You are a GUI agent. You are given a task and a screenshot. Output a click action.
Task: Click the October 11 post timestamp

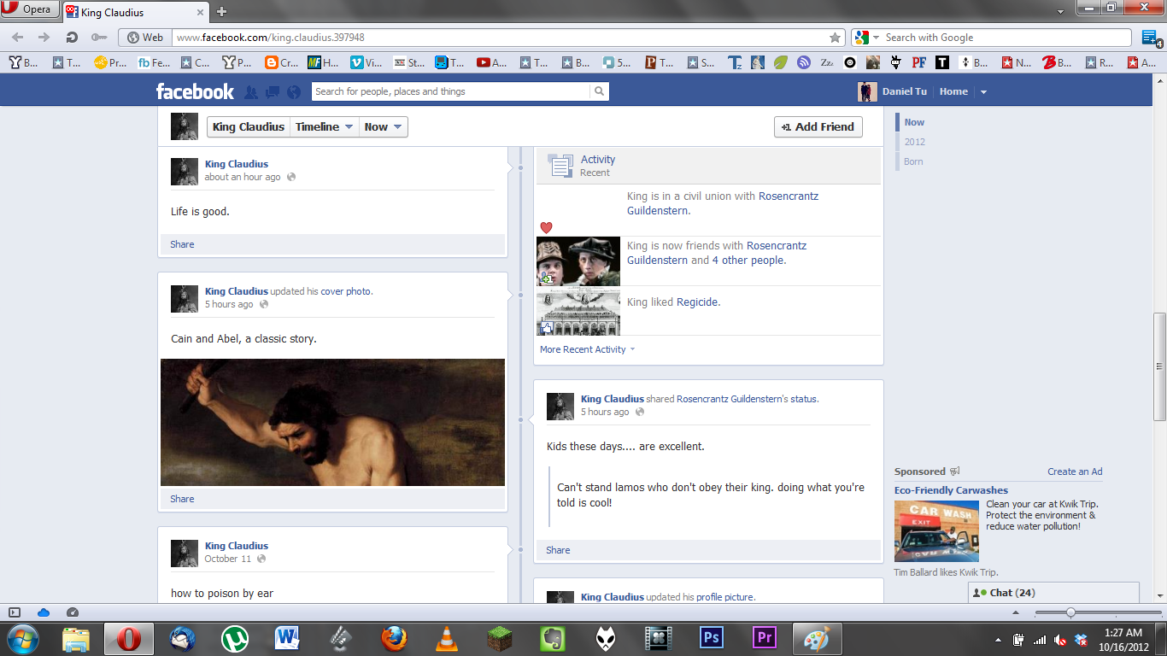tap(227, 559)
